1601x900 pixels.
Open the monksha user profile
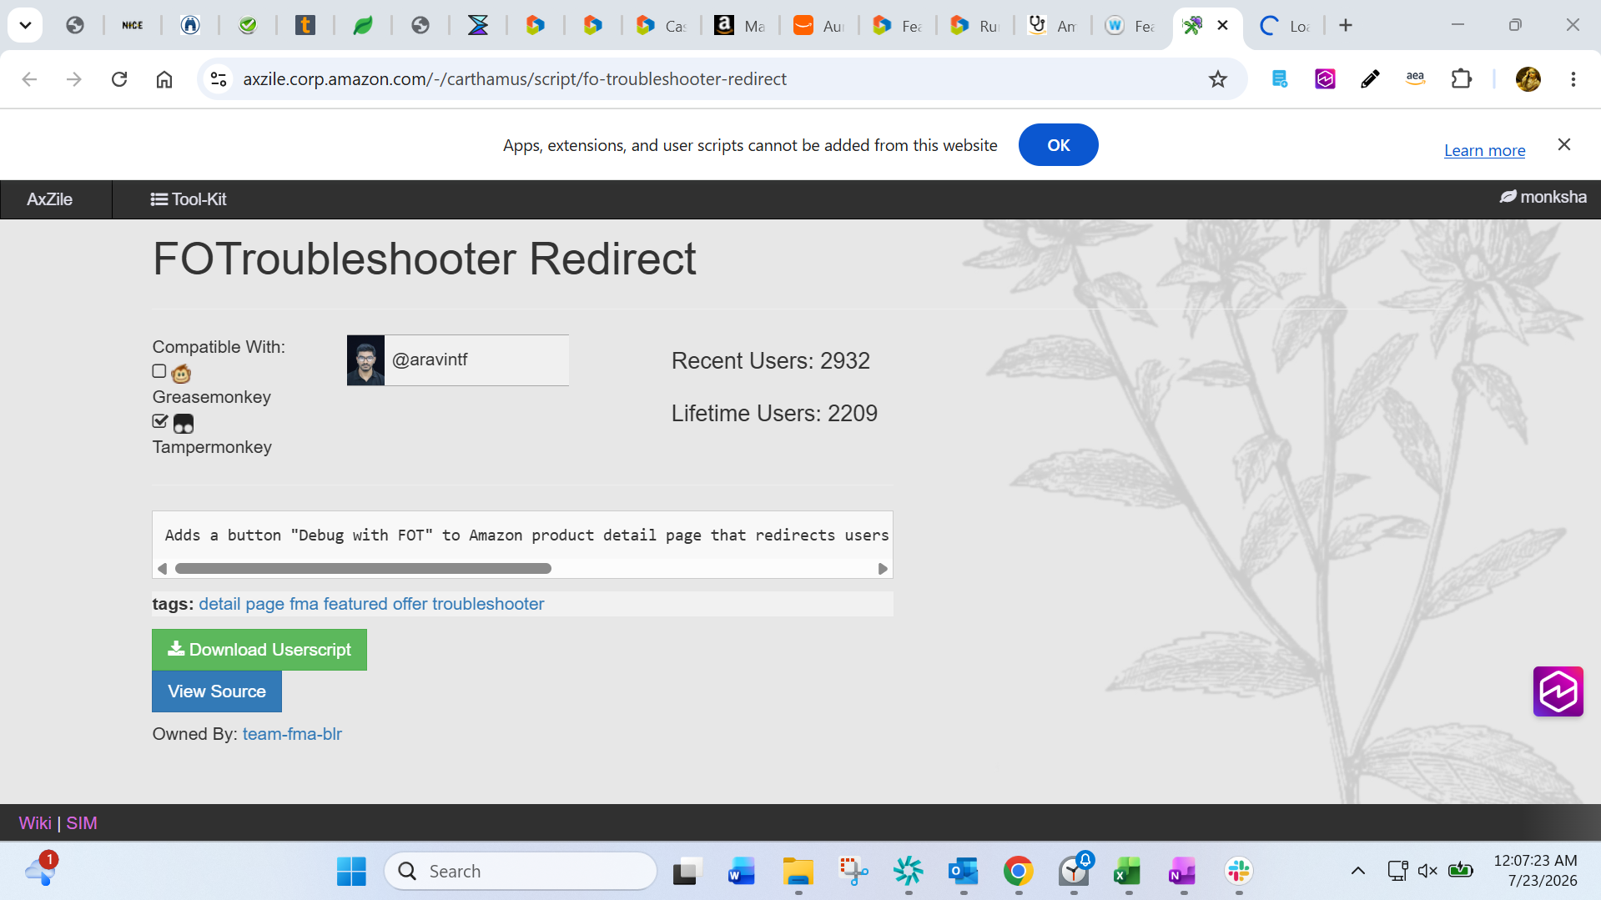tap(1543, 197)
